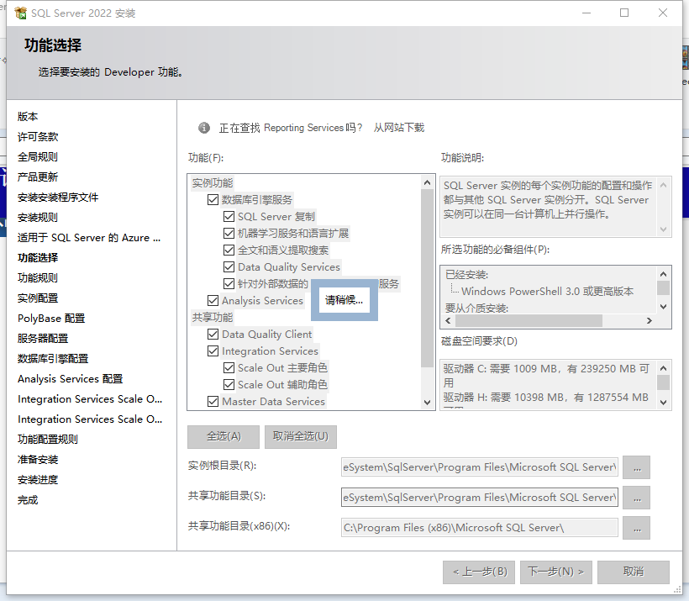Select the 共享功能 group header
This screenshot has width=689, height=601.
213,318
